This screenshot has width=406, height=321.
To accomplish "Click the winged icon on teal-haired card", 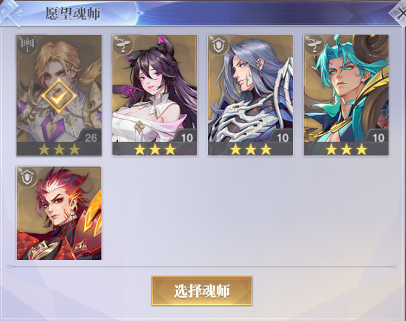I will click(x=314, y=45).
